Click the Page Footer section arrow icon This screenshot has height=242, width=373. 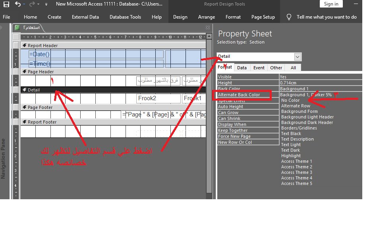tap(24, 107)
